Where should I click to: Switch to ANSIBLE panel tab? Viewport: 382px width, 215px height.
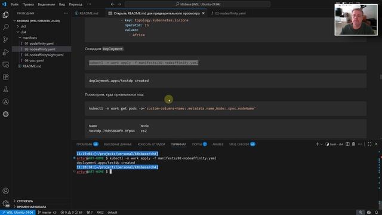[x=217, y=144]
